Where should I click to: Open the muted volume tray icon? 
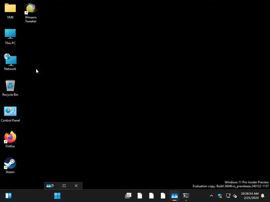click(x=235, y=196)
